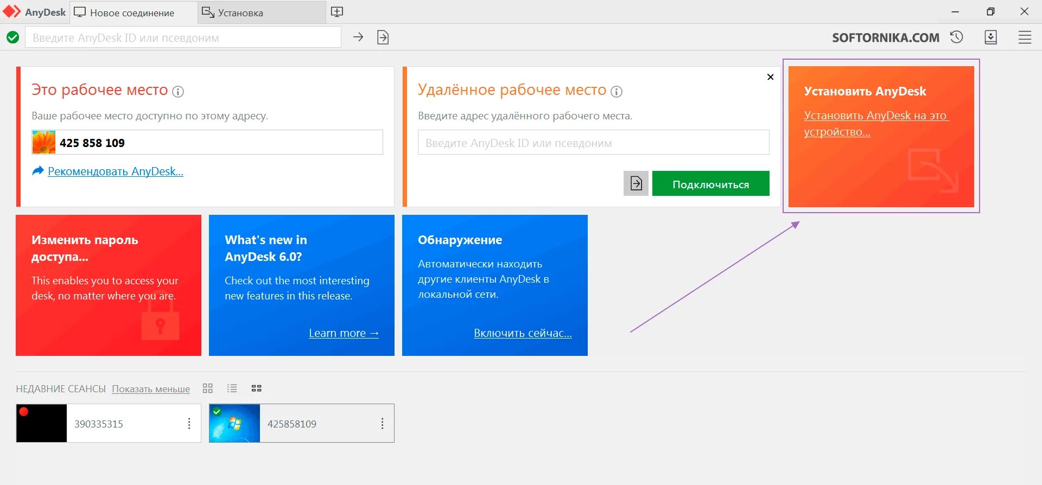Click the What's new in AnyDesk 6.0 heading
Image resolution: width=1042 pixels, height=485 pixels.
pyautogui.click(x=266, y=248)
